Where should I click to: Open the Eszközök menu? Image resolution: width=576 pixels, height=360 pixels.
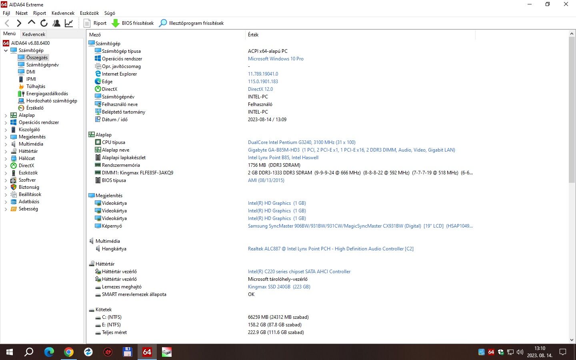[x=89, y=13]
